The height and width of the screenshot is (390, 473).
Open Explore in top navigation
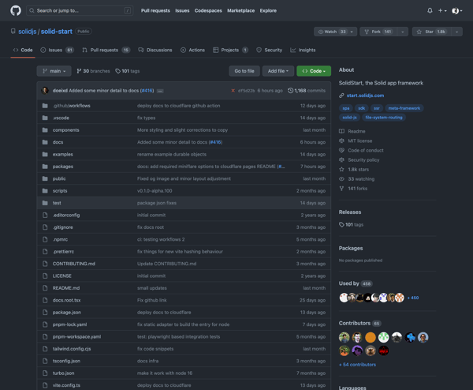(x=268, y=10)
